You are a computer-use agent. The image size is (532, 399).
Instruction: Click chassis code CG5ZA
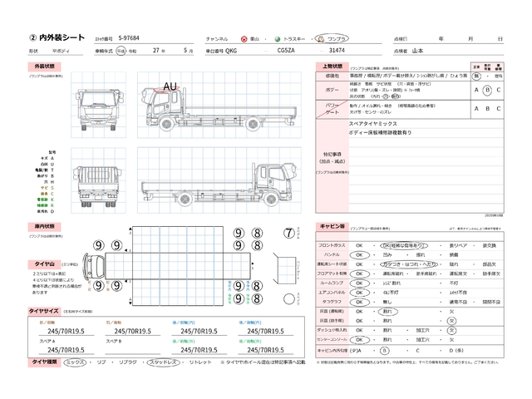pos(286,50)
